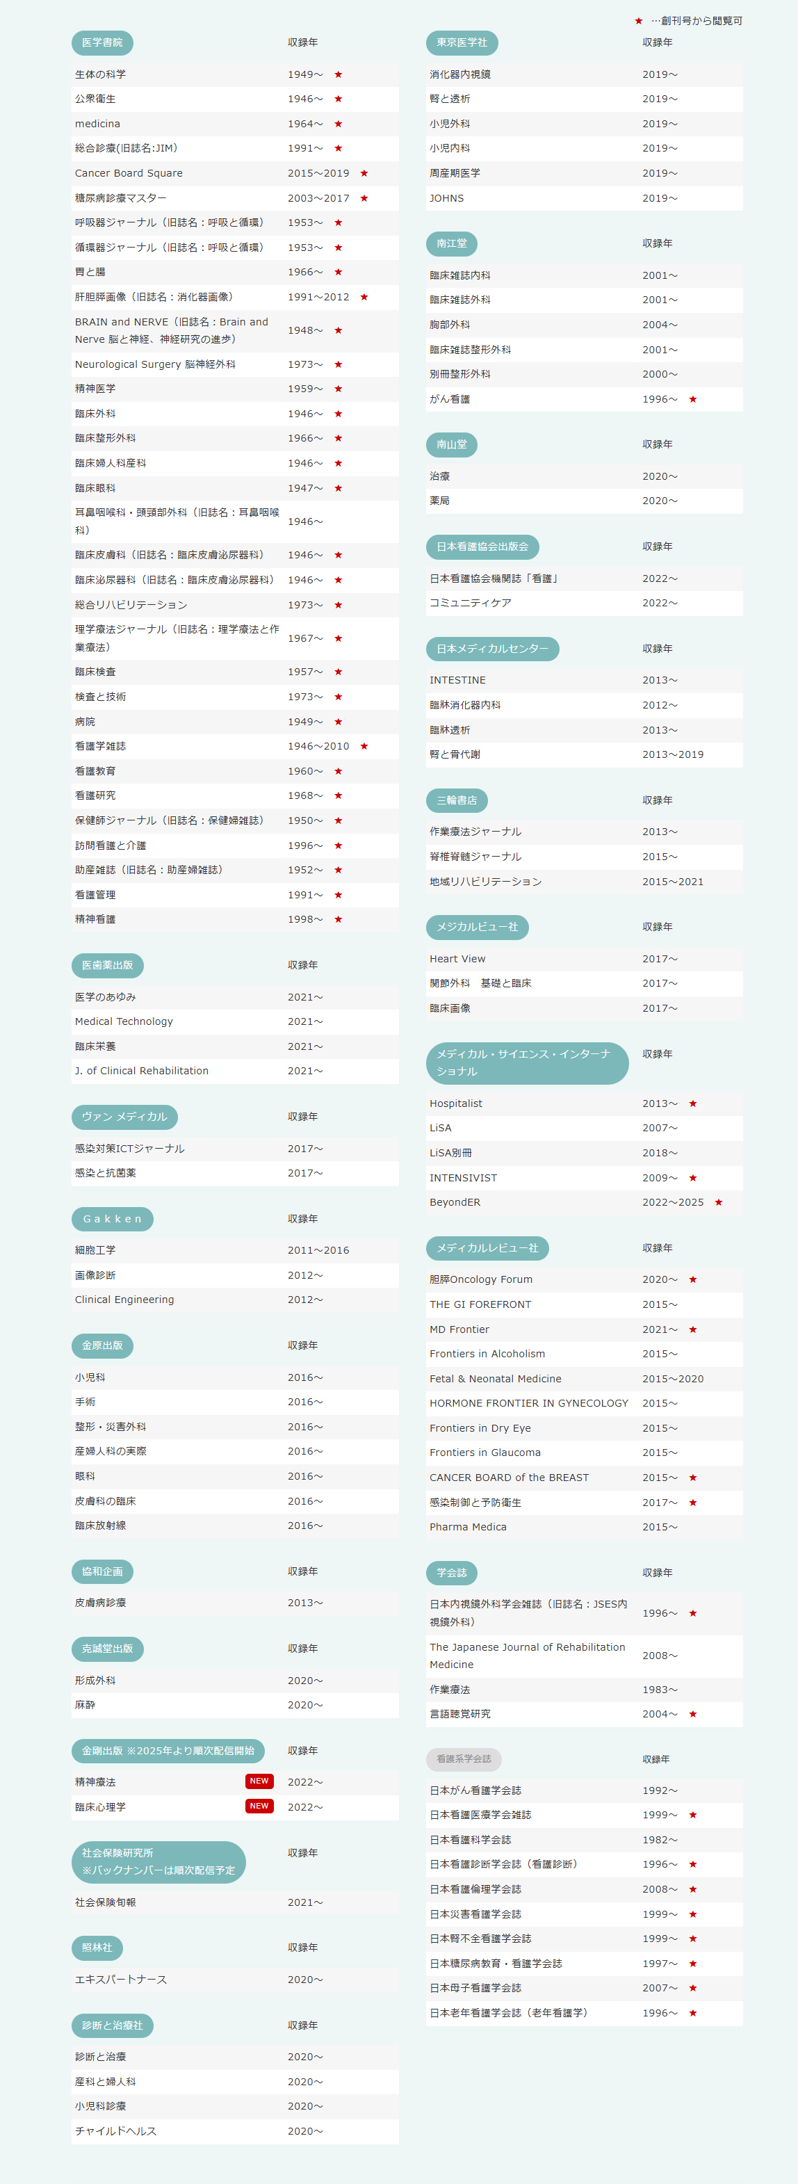Select the ヴァン メディカル publisher tag
Image resolution: width=798 pixels, height=2184 pixels.
coord(124,1117)
